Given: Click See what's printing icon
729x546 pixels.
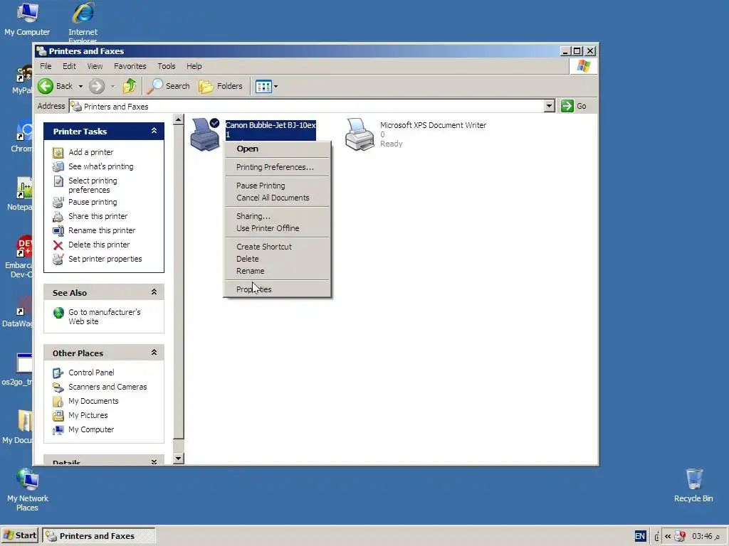Looking at the screenshot, I should coord(58,166).
